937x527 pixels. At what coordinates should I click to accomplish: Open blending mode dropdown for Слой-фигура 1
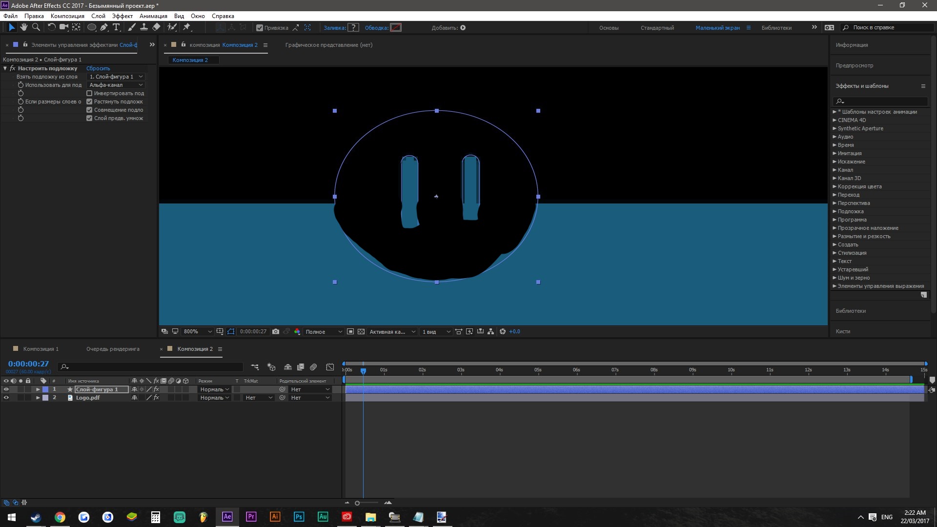pyautogui.click(x=214, y=389)
